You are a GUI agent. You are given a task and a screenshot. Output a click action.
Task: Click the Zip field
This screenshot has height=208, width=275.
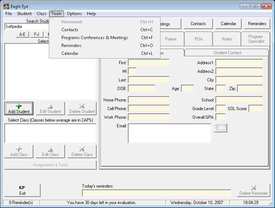click(x=250, y=89)
